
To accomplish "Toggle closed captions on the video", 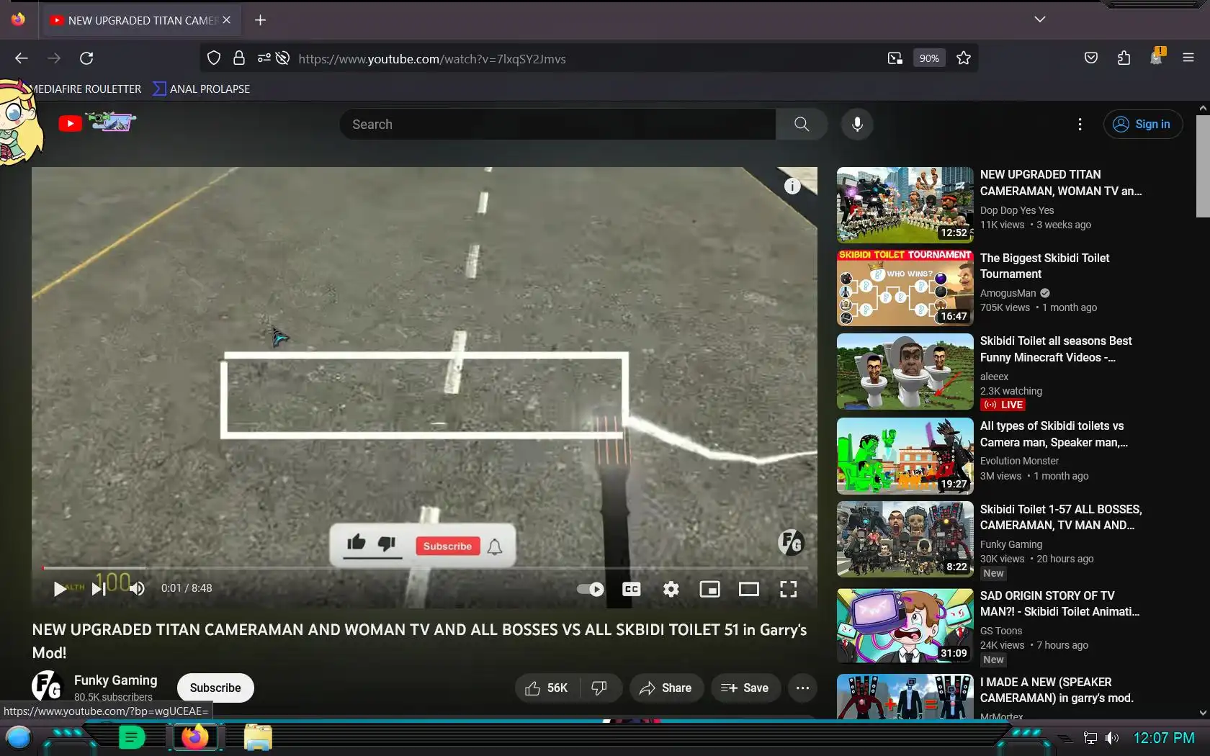I will 632,589.
